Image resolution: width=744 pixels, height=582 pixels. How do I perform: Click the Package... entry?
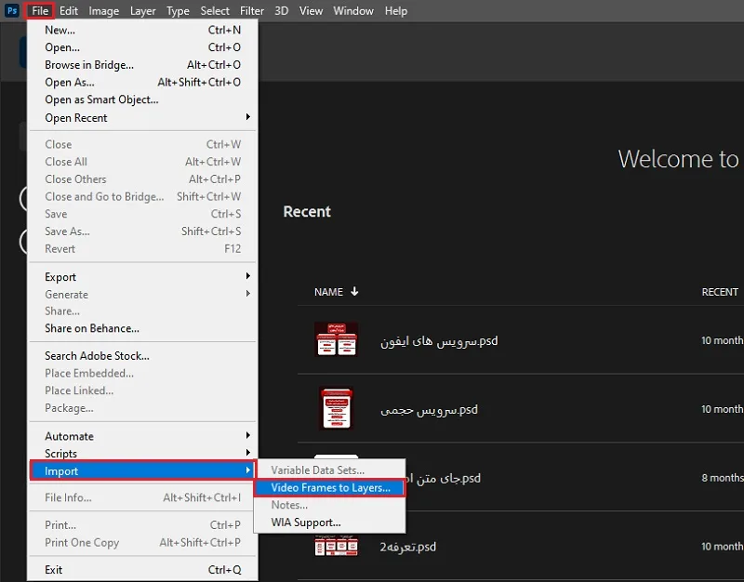(143, 408)
